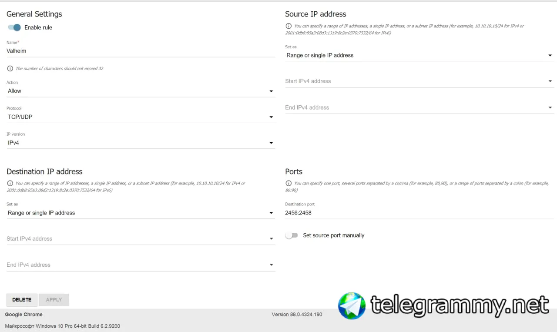The image size is (557, 332).
Task: Click the info icon under Ports heading
Action: (x=289, y=184)
